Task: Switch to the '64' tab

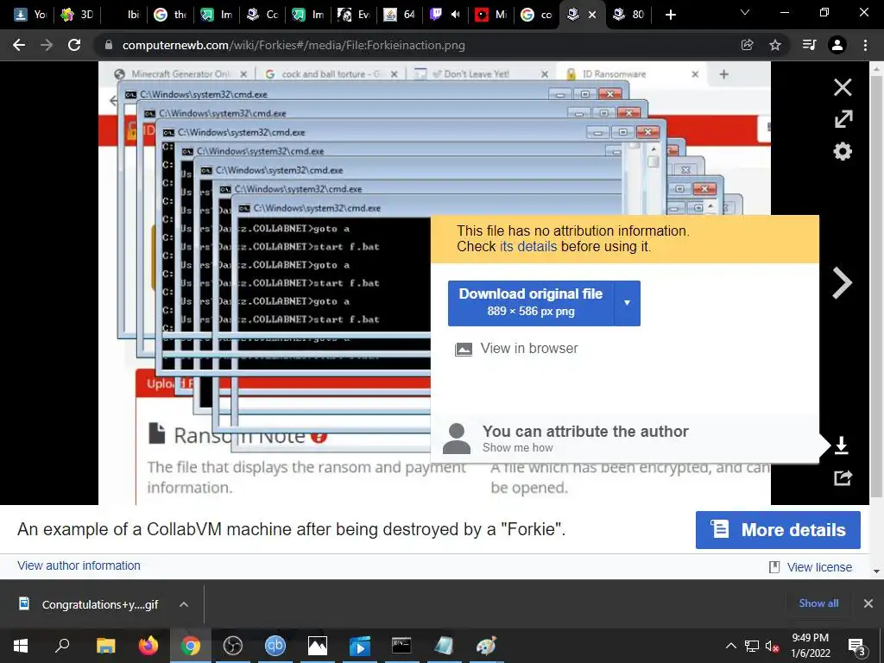Action: point(399,15)
